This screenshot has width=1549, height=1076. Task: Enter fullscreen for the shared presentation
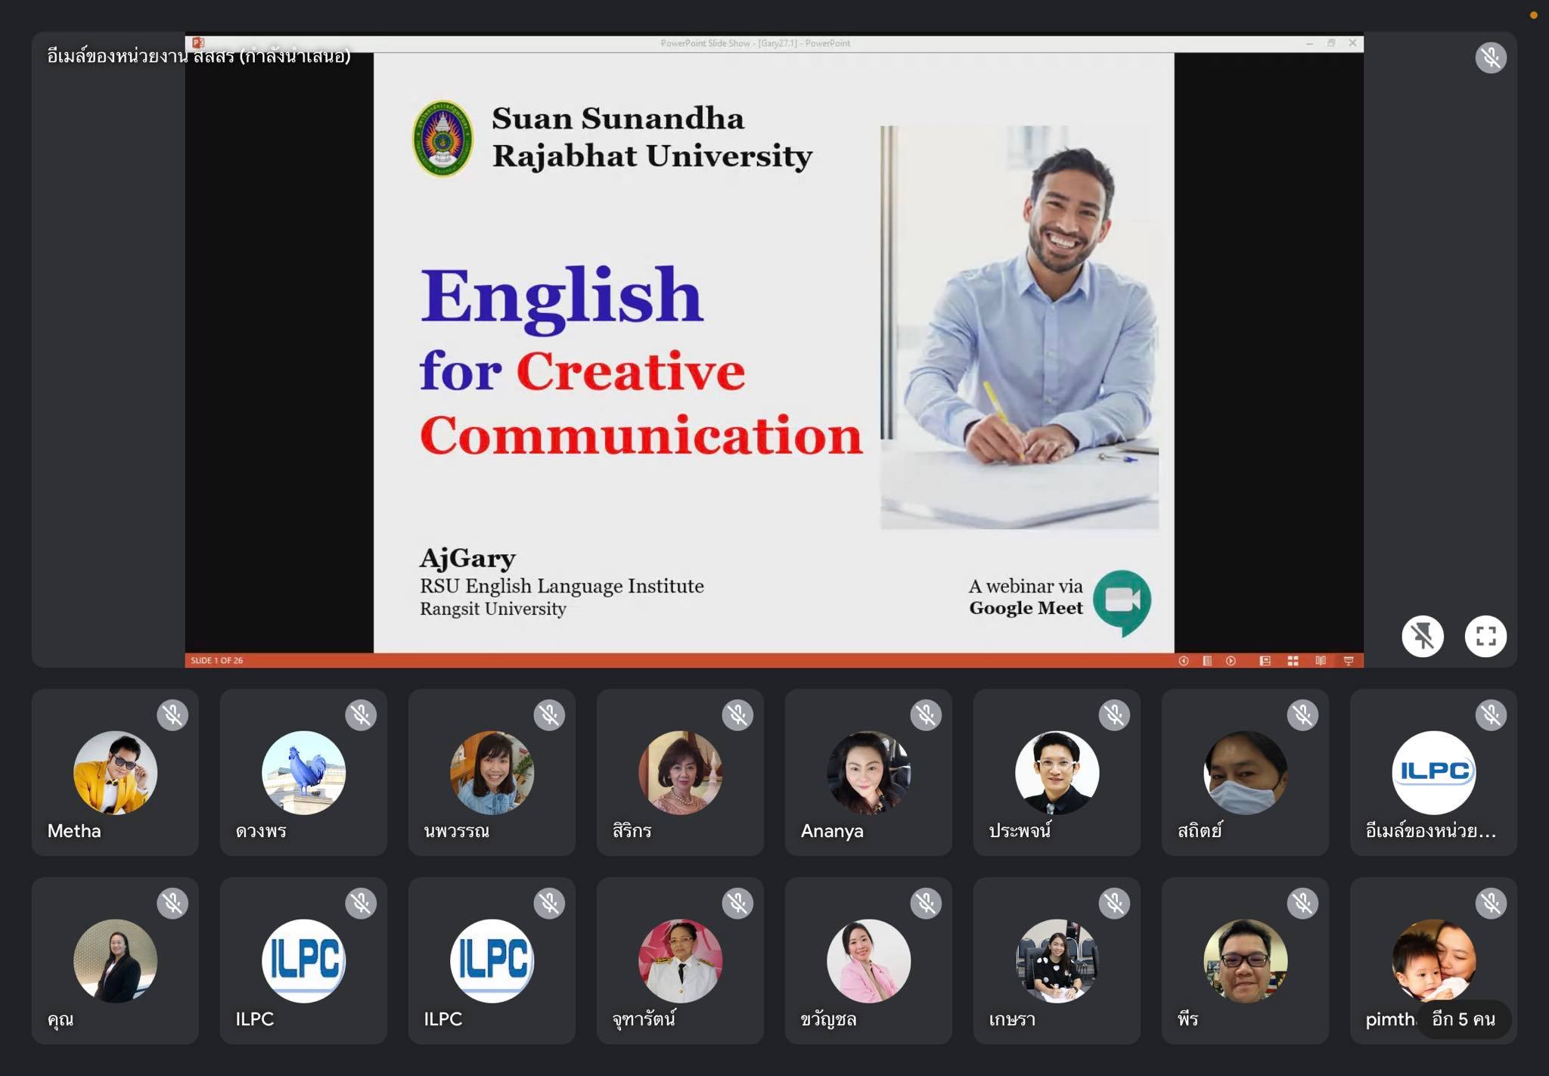(1485, 636)
